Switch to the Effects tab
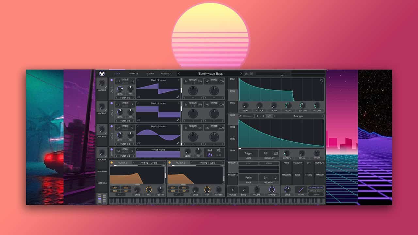The width and height of the screenshot is (418, 235). pyautogui.click(x=134, y=74)
